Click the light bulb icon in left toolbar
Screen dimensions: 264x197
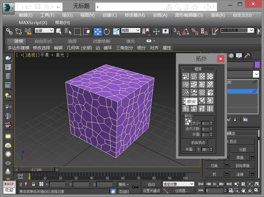tap(8, 96)
